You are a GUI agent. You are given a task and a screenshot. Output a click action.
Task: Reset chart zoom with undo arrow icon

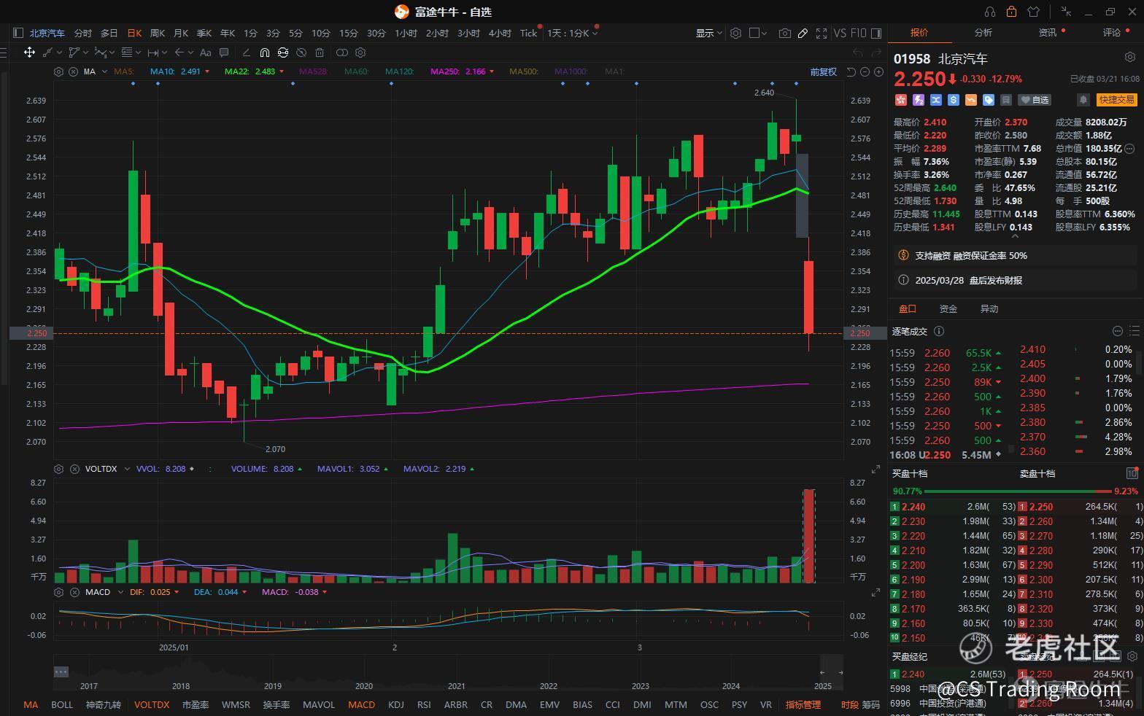tap(851, 71)
